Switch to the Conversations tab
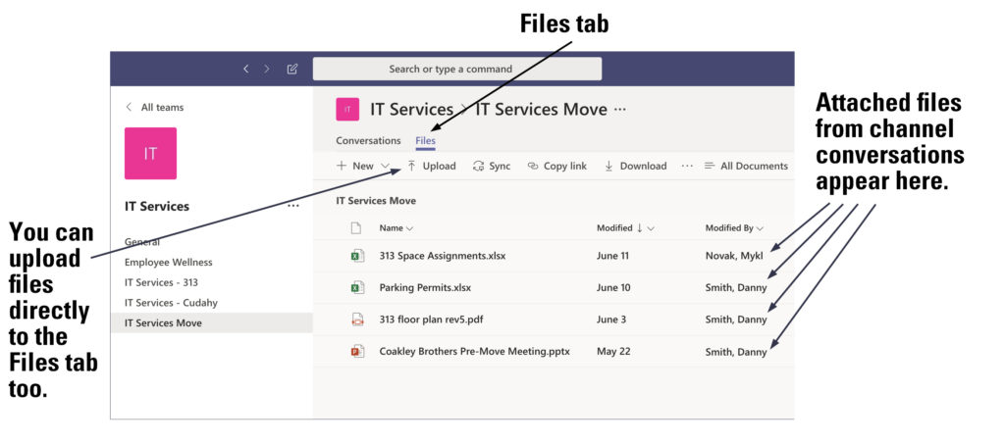Screen dimensions: 1005x443 (x=368, y=141)
